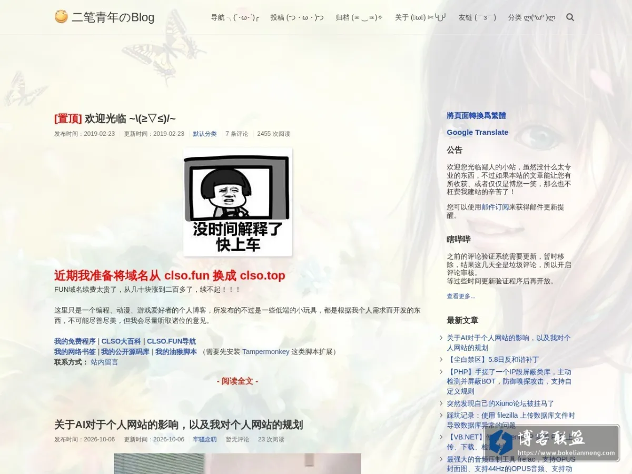
Task: Click the 2455 次阅读 view count text
Action: coord(273,134)
